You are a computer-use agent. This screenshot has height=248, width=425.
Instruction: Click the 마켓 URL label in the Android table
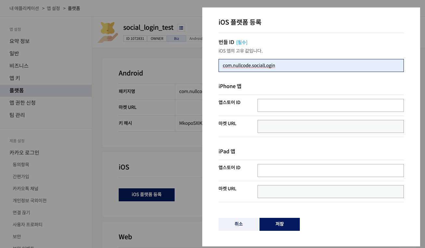pos(127,107)
